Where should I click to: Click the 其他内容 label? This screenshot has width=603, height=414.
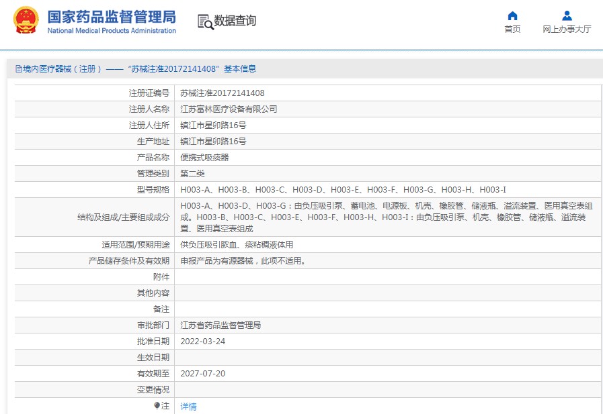coord(153,293)
